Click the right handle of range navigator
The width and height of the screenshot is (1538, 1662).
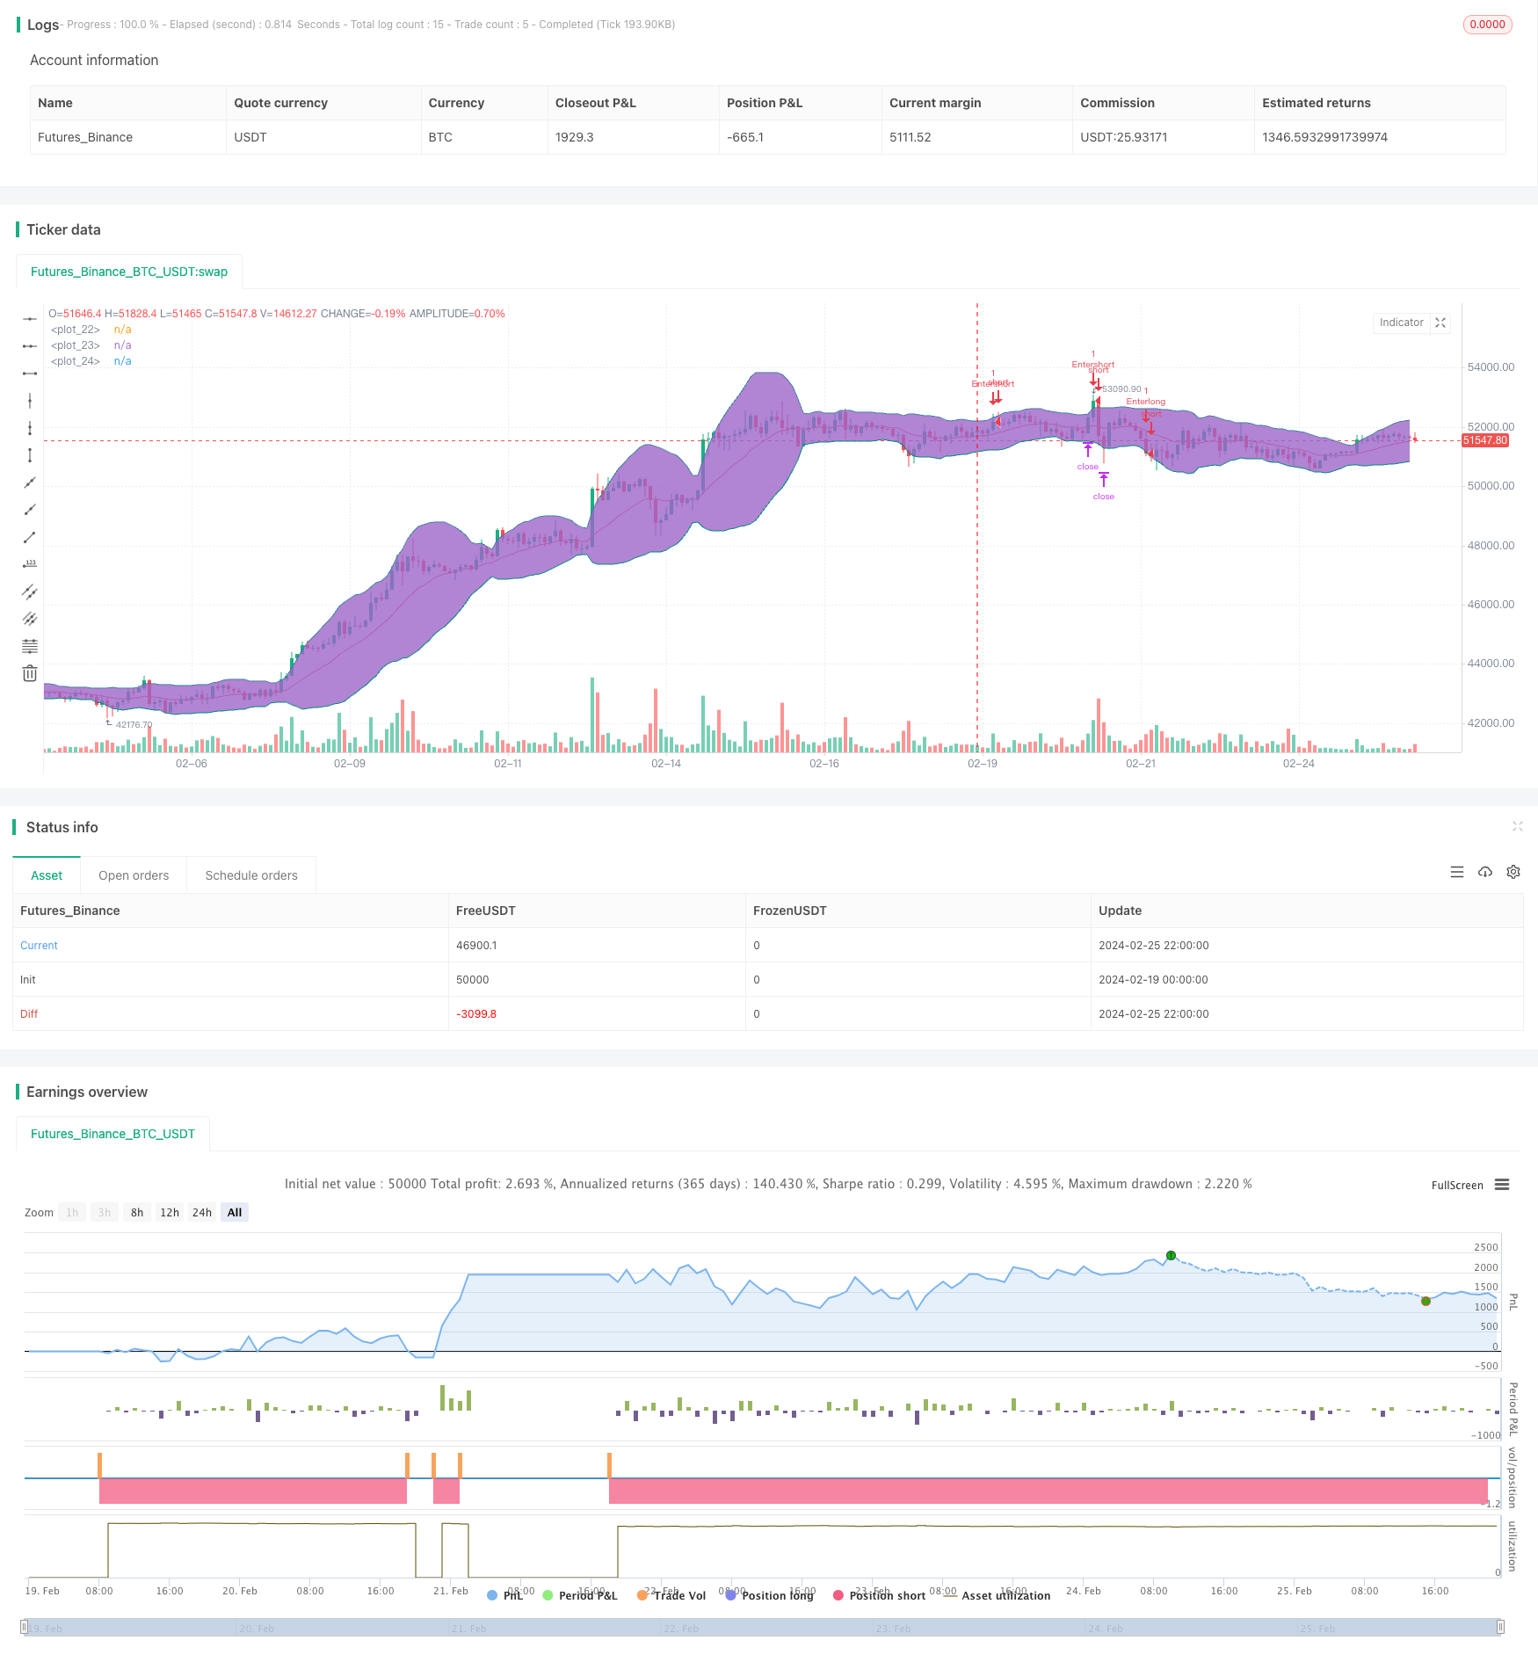coord(1501,1628)
